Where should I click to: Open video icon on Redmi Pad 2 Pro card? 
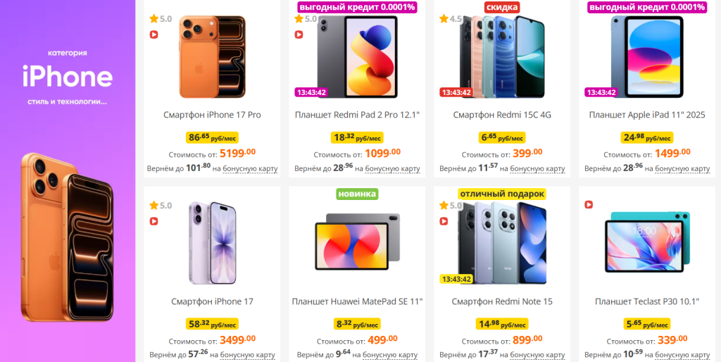click(299, 35)
